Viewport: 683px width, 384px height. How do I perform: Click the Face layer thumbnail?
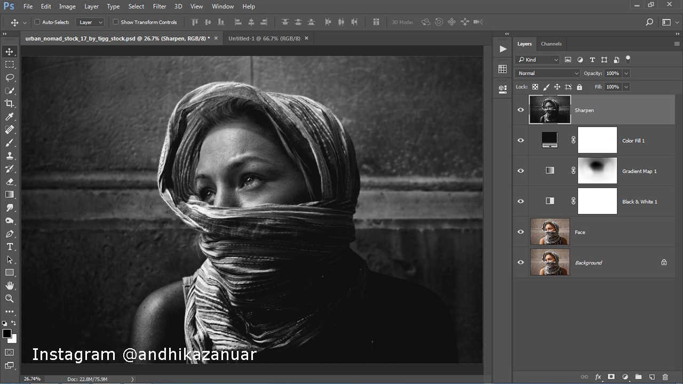coord(550,231)
